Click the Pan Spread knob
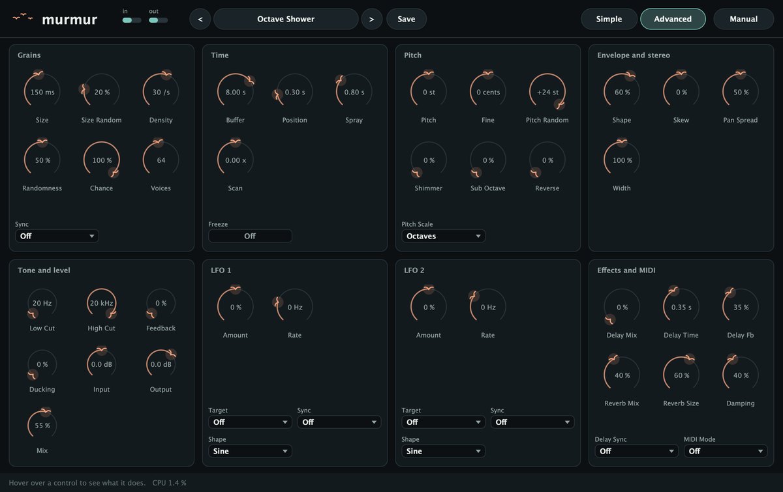This screenshot has height=492, width=783. point(741,92)
